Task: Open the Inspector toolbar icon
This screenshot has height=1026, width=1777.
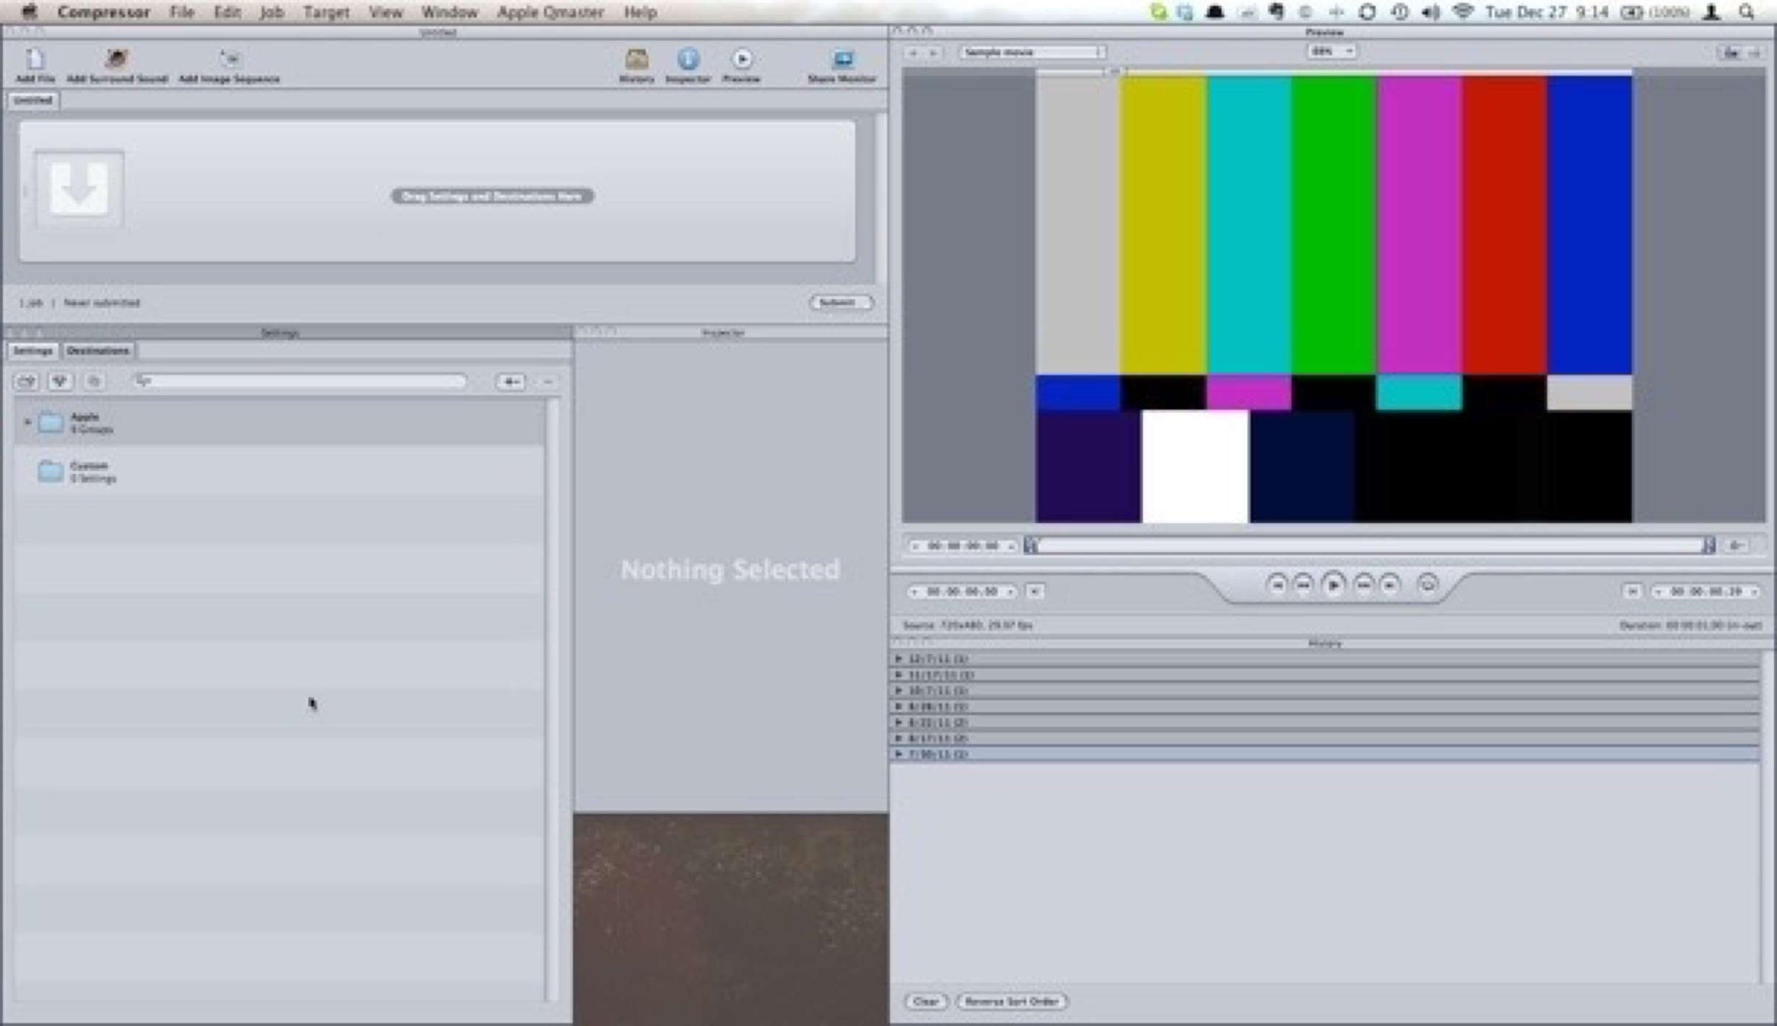Action: (688, 59)
